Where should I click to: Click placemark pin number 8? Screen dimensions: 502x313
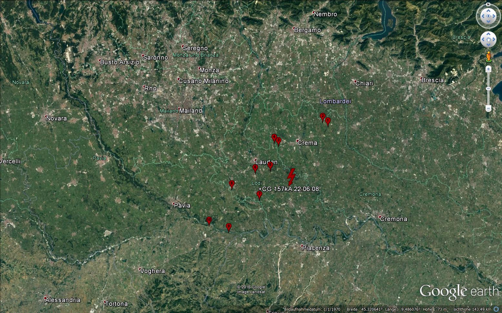tap(232, 184)
